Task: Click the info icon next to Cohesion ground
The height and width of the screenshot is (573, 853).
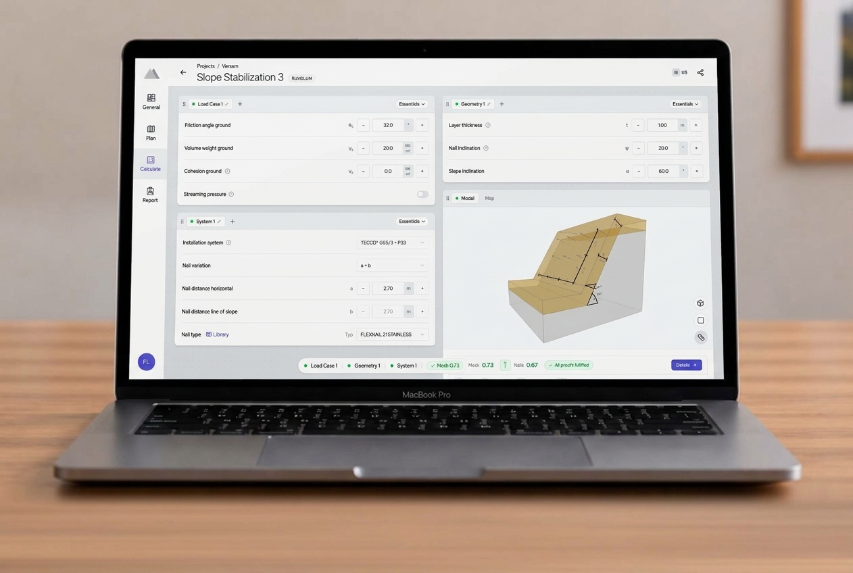Action: coord(227,171)
